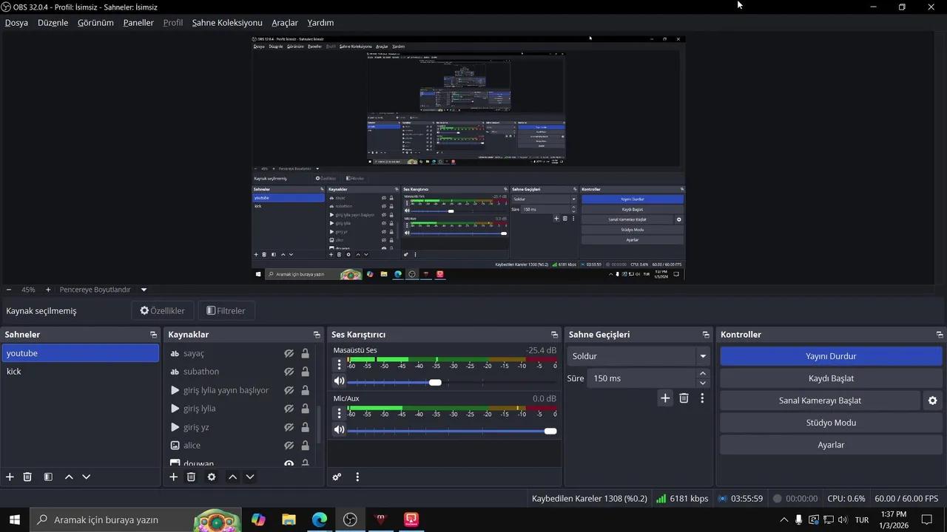Open the Sahne Koleksiyonu menu
Image resolution: width=947 pixels, height=532 pixels.
[x=227, y=23]
